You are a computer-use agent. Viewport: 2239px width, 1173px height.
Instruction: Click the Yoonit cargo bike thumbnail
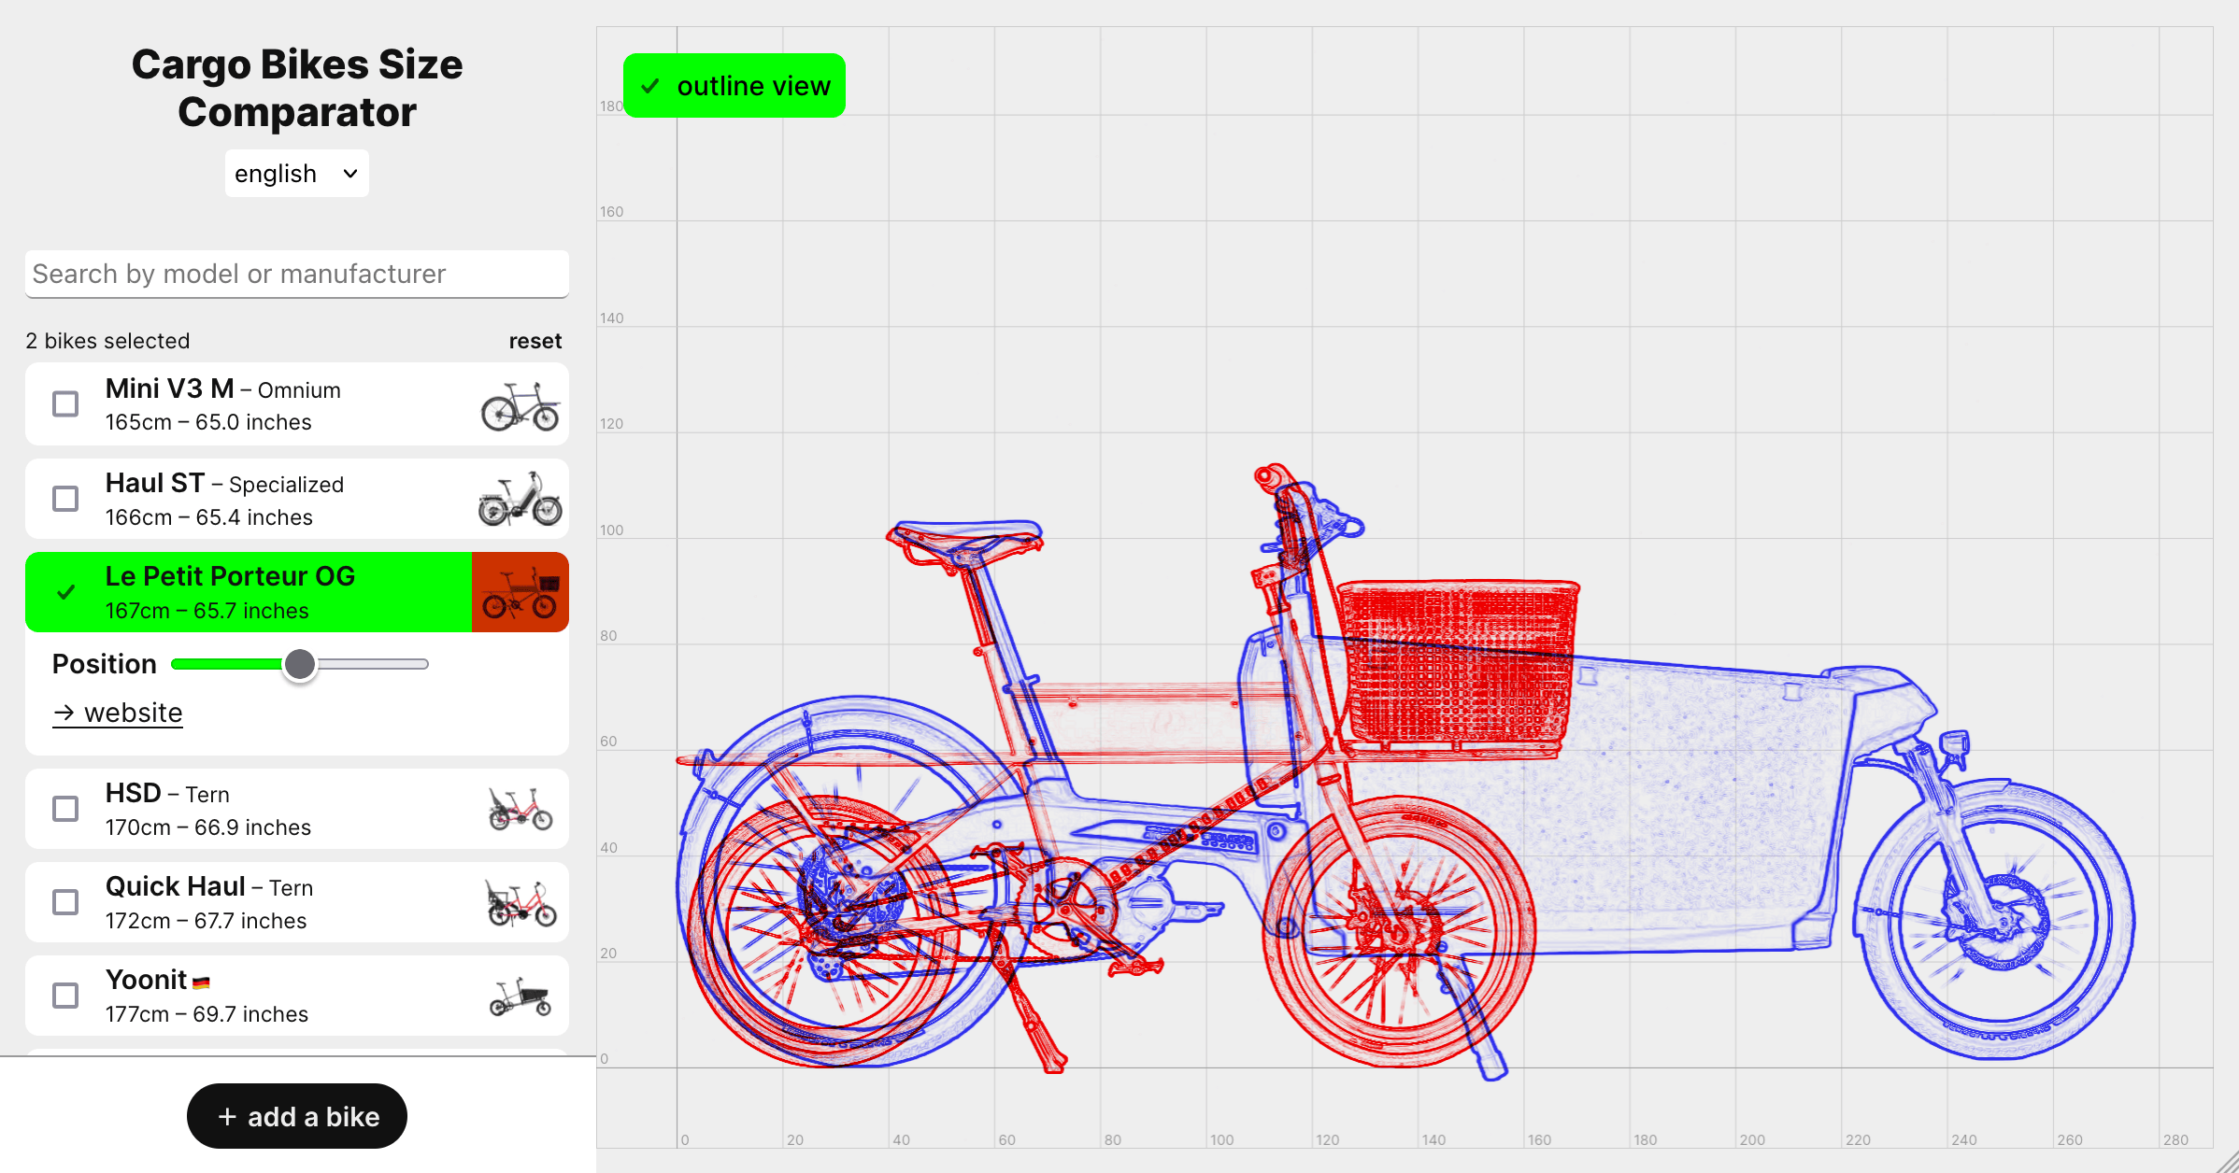click(520, 996)
